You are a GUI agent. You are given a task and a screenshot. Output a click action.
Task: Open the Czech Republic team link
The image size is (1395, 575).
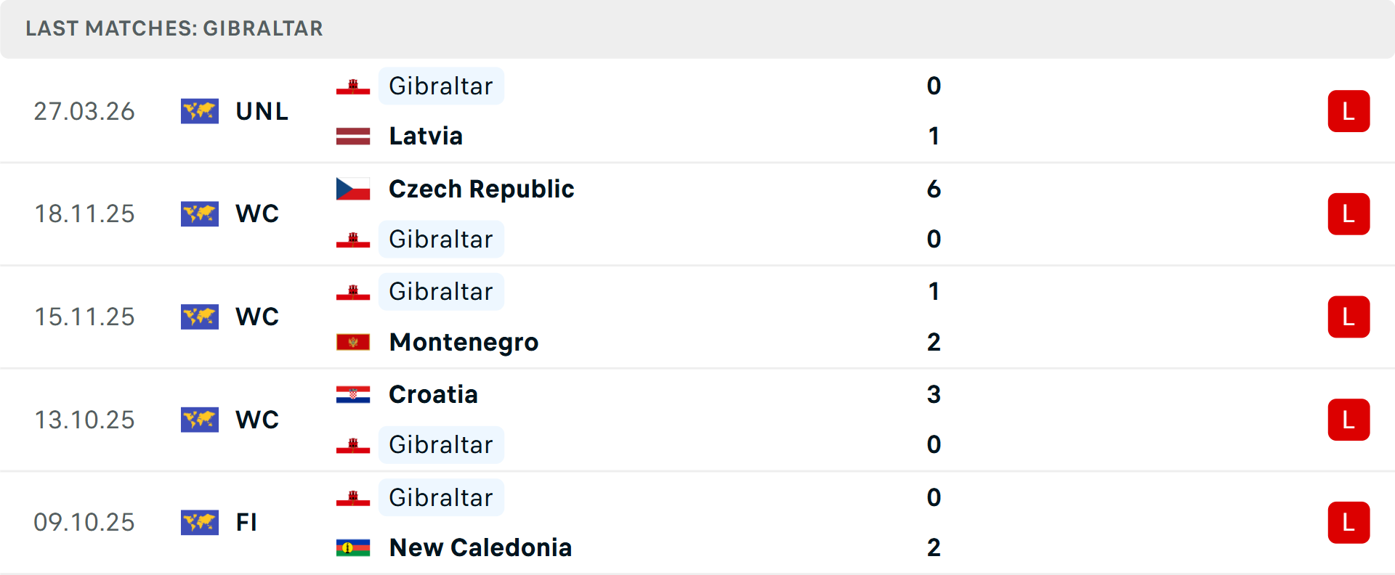481,189
